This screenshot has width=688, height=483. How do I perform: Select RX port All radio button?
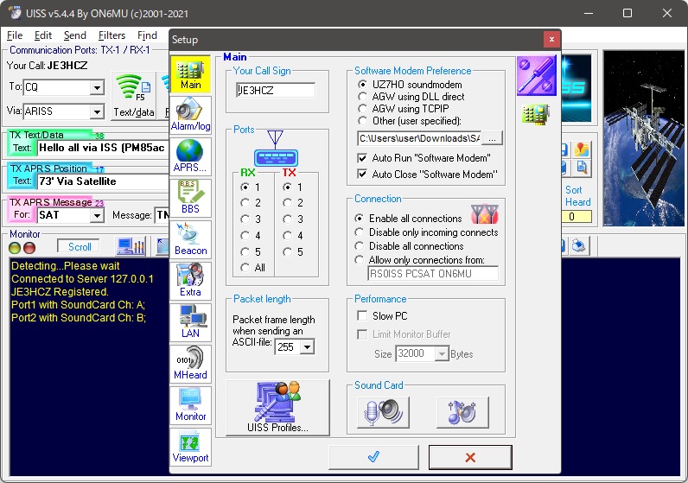coord(245,268)
